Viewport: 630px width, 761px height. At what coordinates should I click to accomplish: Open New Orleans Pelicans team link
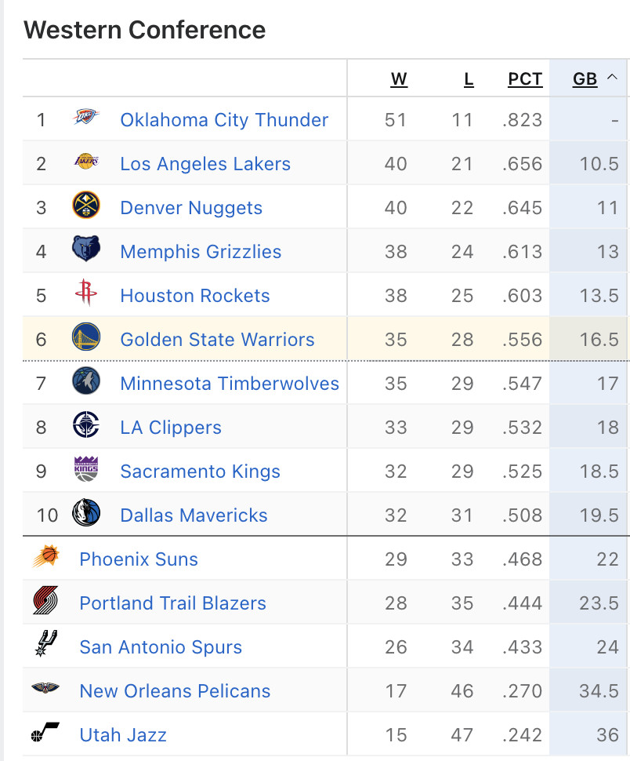pos(175,691)
